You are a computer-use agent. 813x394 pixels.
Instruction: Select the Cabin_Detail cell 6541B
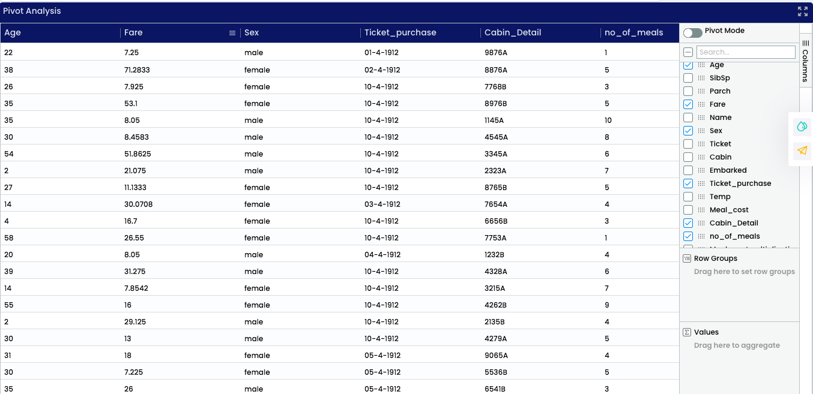pos(540,388)
